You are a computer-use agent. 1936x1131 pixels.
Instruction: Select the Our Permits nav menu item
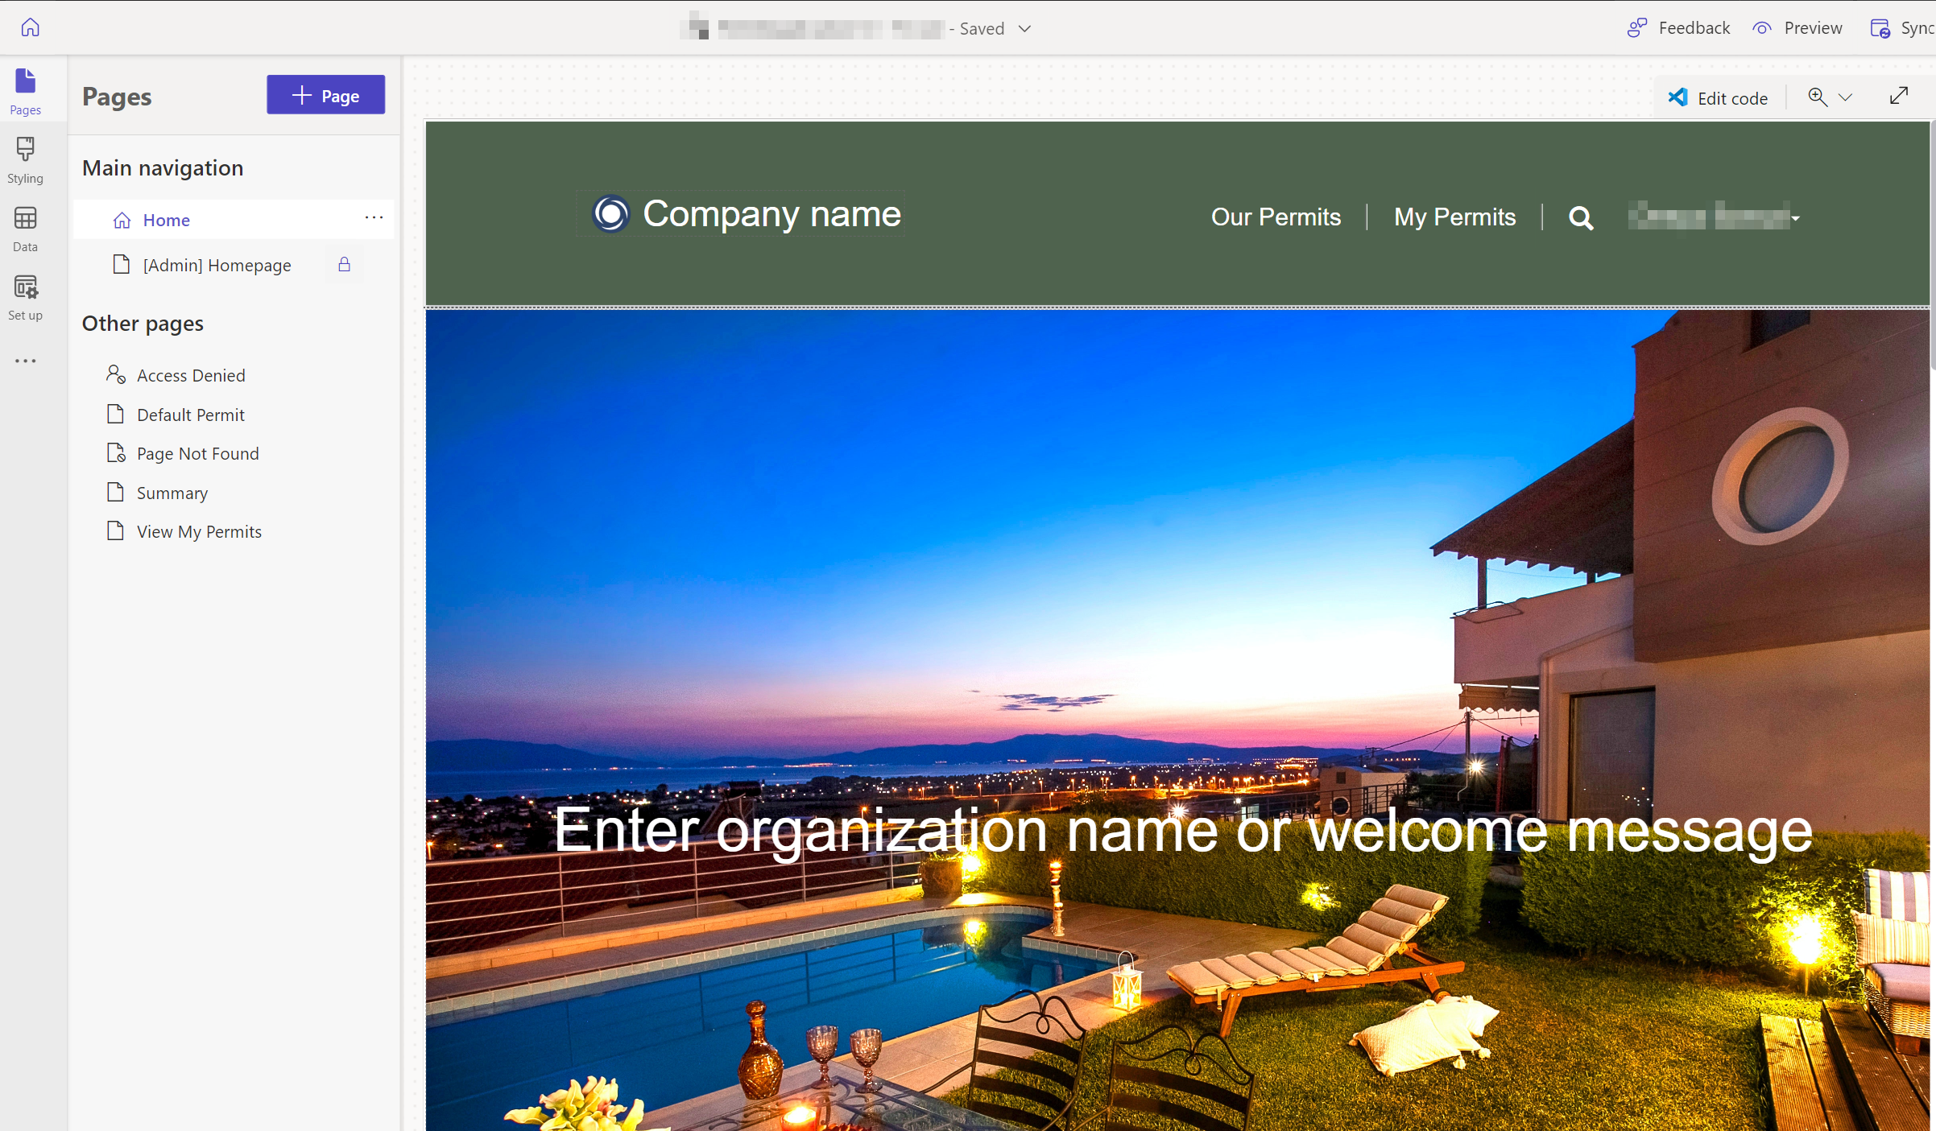[1273, 216]
